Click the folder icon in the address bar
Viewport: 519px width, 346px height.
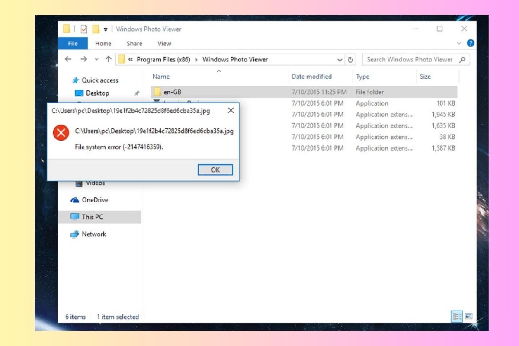coord(121,59)
